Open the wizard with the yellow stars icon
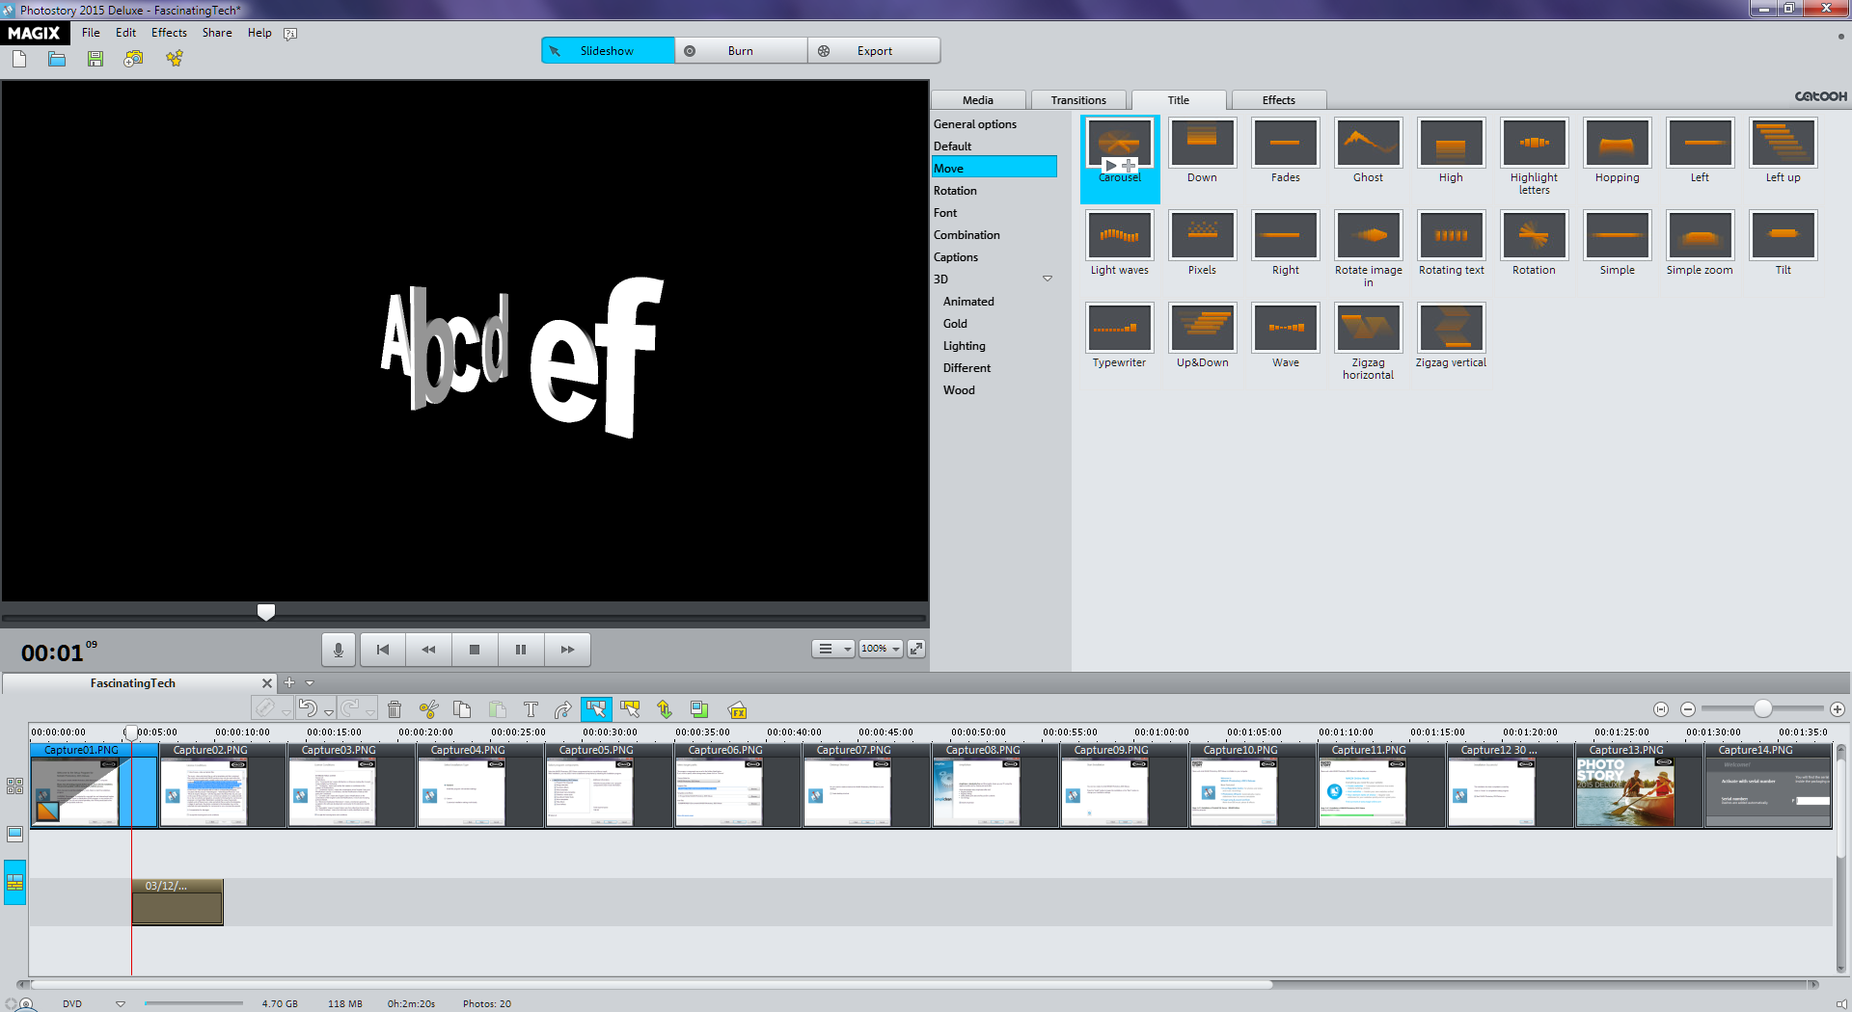The width and height of the screenshot is (1852, 1012). point(174,60)
